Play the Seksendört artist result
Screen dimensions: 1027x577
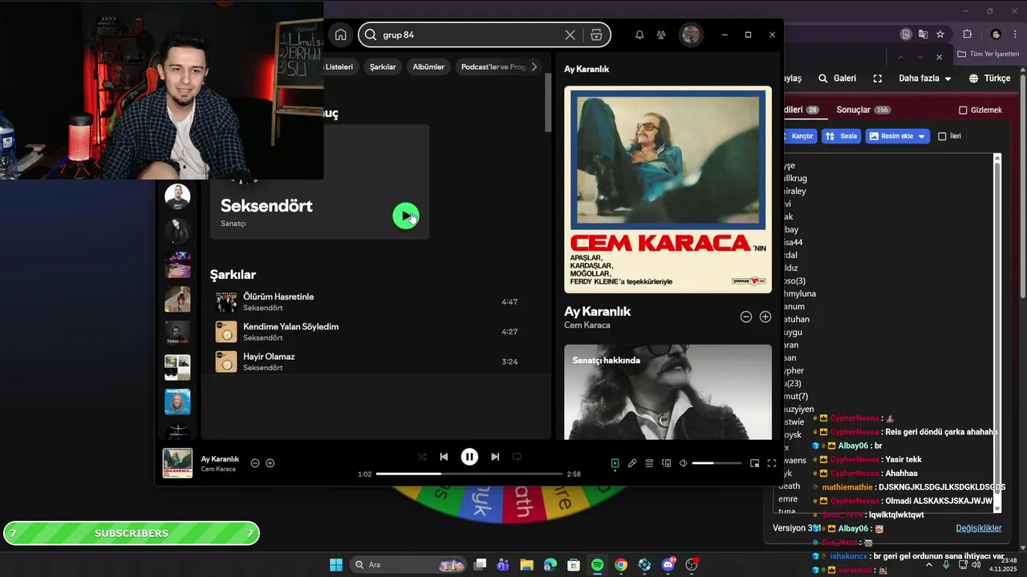pyautogui.click(x=406, y=216)
